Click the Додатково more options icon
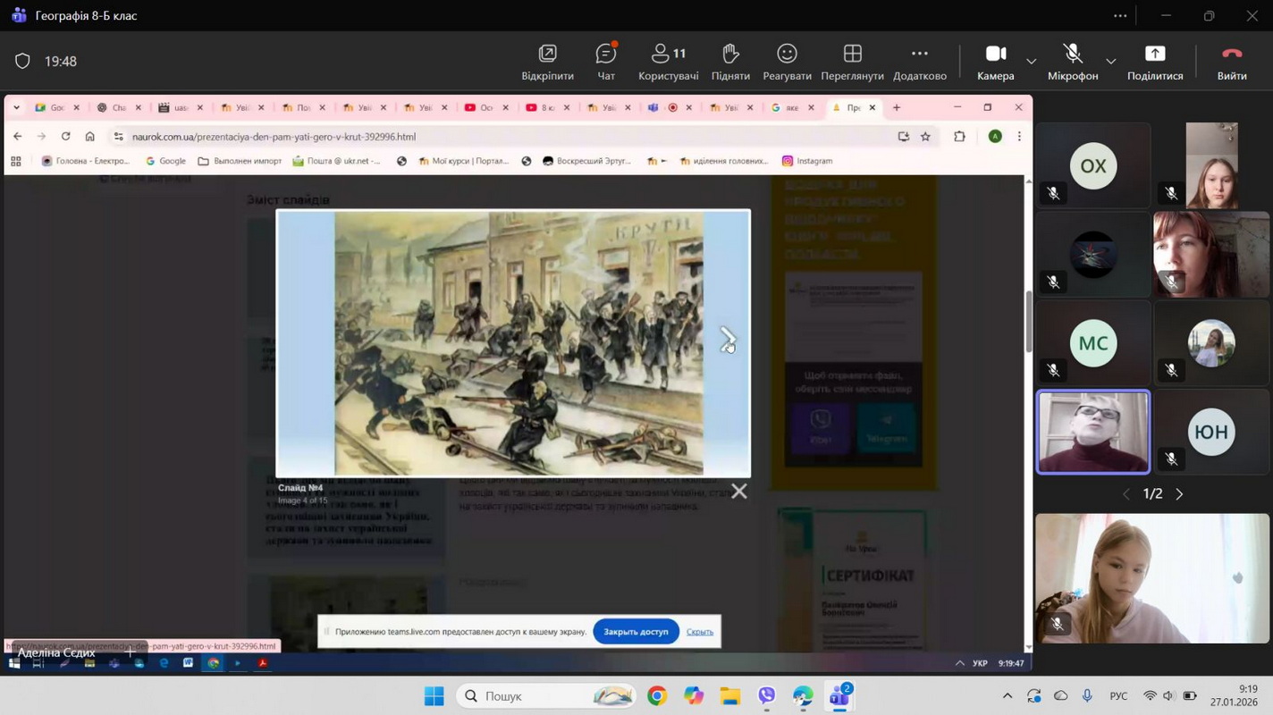This screenshot has height=715, width=1273. point(919,62)
